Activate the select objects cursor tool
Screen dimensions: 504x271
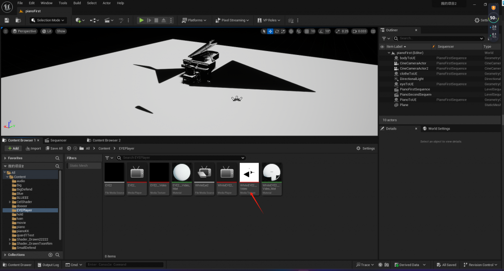click(x=264, y=31)
